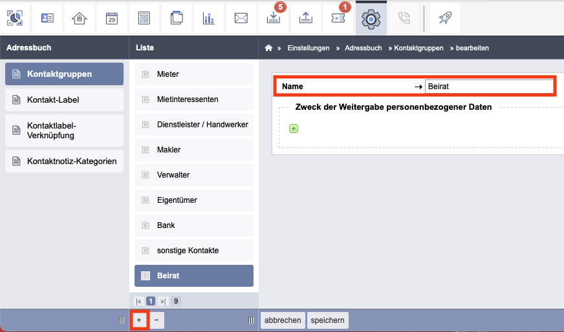Viewport: 564px width, 332px height.
Task: Open the documents copy icon
Action: pyautogui.click(x=177, y=18)
